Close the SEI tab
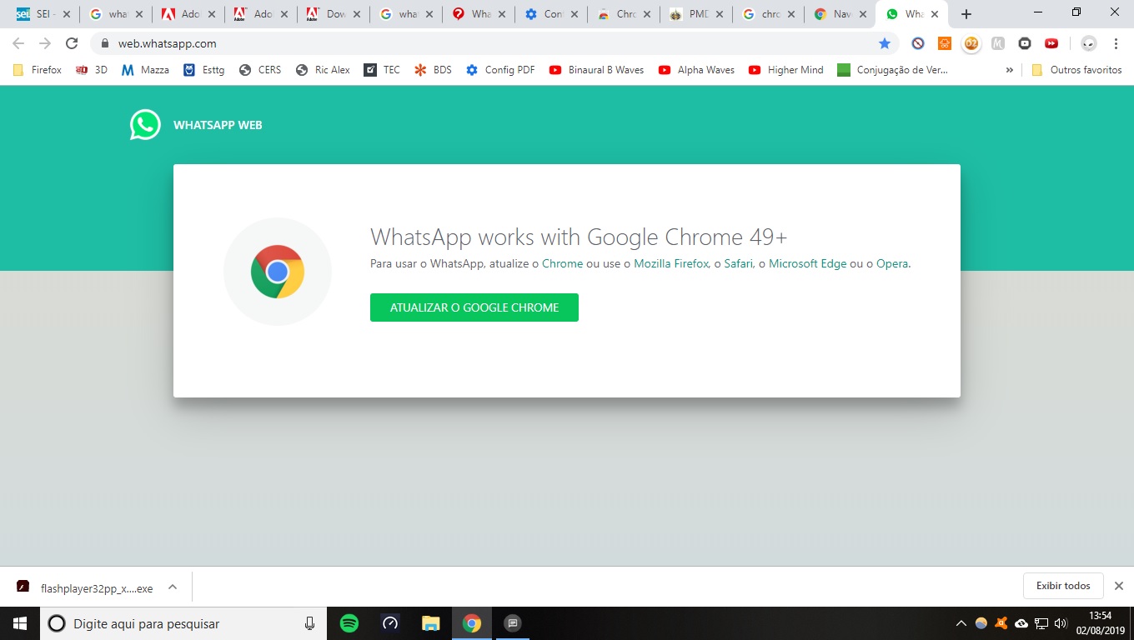The image size is (1134, 640). coord(65,14)
